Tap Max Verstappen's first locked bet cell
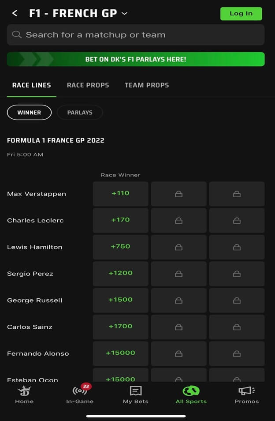The height and width of the screenshot is (421, 275). click(179, 194)
